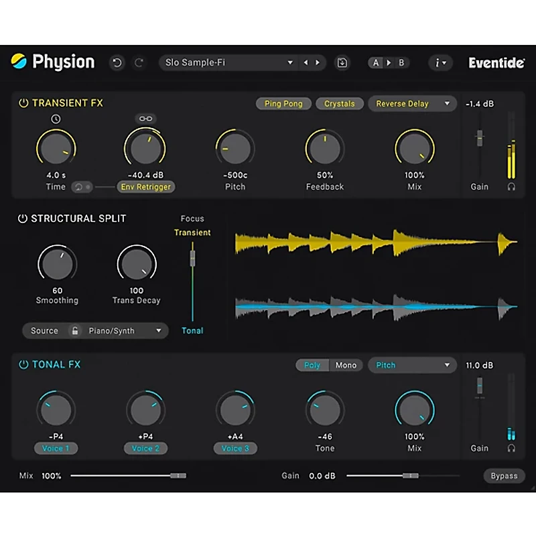Screen dimensions: 536x536
Task: Click the yellow transient waveform display
Action: pos(376,243)
